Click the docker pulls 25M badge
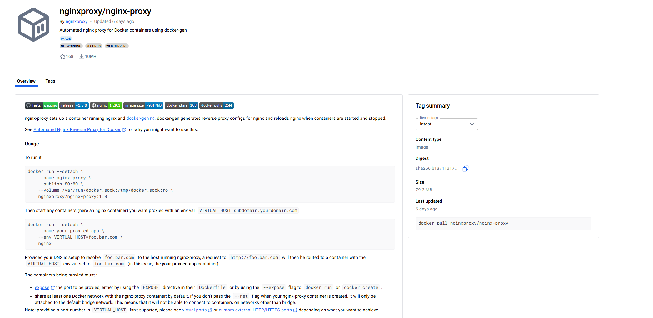The height and width of the screenshot is (318, 653). pos(216,105)
